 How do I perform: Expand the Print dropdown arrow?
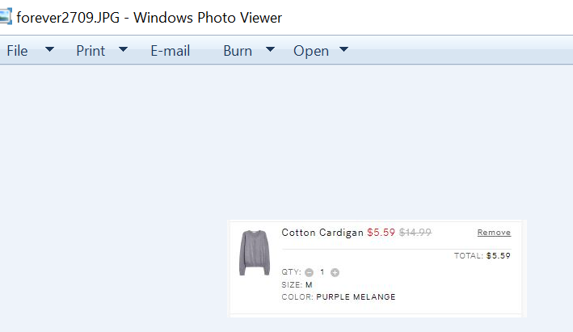[x=123, y=50]
